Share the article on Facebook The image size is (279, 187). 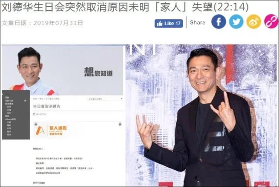pyautogui.click(x=219, y=21)
